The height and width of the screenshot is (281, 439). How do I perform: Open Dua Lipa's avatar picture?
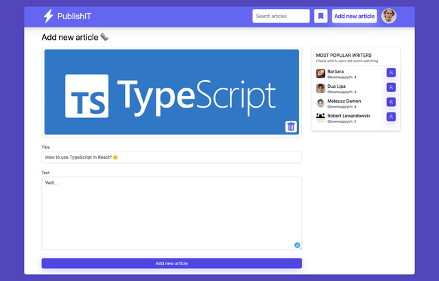point(320,88)
